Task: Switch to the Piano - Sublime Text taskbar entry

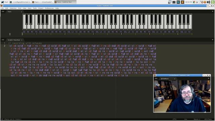Action: [x=65, y=2]
